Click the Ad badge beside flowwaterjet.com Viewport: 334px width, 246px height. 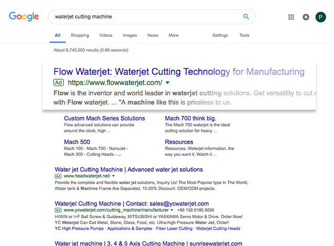point(59,83)
